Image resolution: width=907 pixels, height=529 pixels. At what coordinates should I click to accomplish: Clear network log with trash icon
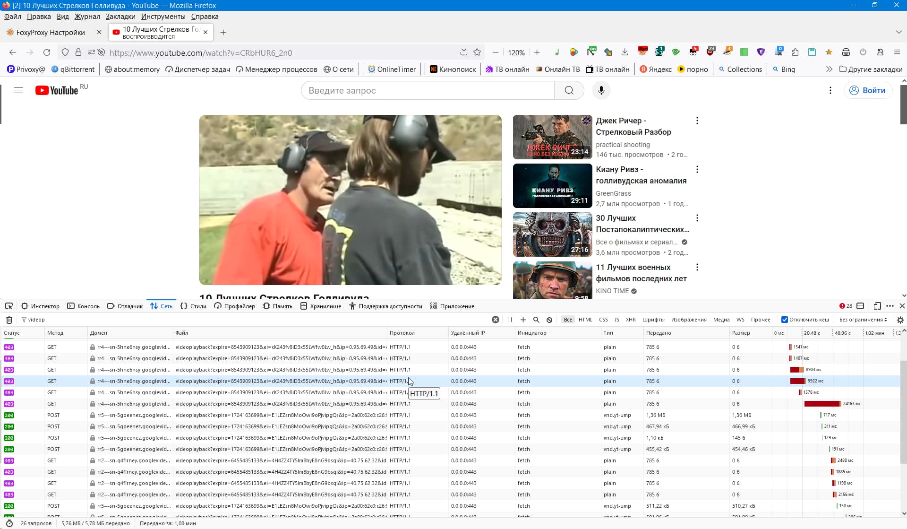pyautogui.click(x=9, y=320)
